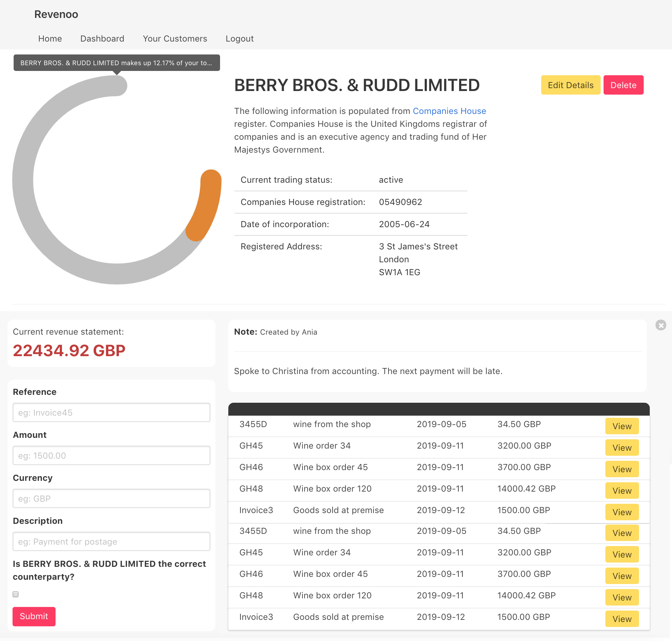Screen dimensions: 672x641
Task: View first GH45 Wine order 34 entry
Action: coord(622,448)
